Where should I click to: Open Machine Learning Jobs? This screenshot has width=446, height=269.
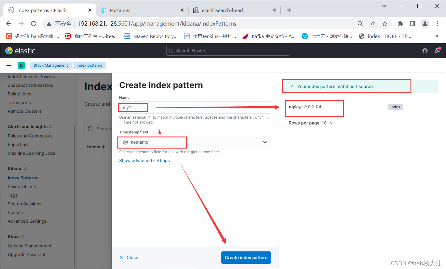click(x=31, y=153)
